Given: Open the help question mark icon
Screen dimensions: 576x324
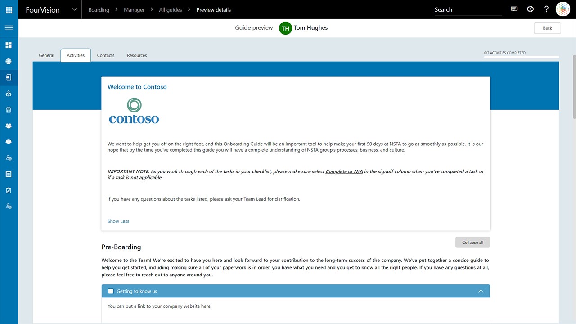Looking at the screenshot, I should (546, 9).
